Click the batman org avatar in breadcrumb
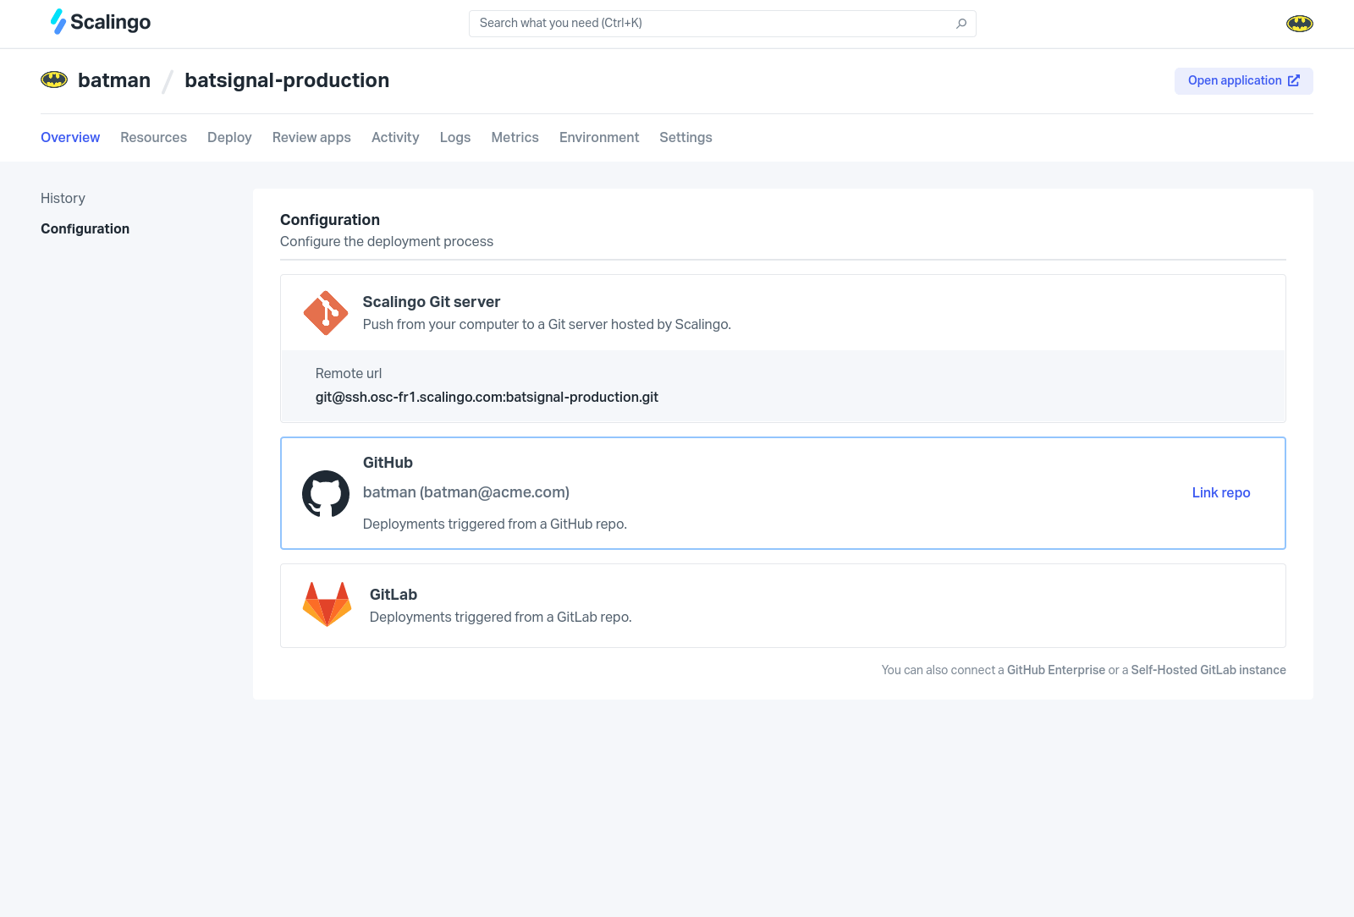This screenshot has height=917, width=1354. click(54, 80)
